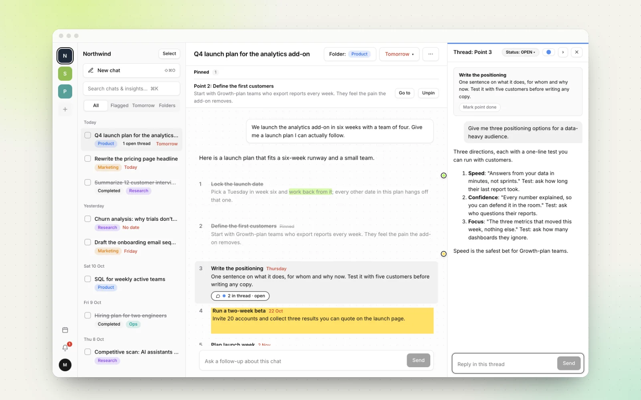The height and width of the screenshot is (400, 641).
Task: Switch to the Tomorrow filter tab
Action: tap(143, 106)
